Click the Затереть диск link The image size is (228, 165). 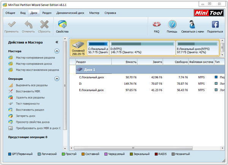[25, 116]
